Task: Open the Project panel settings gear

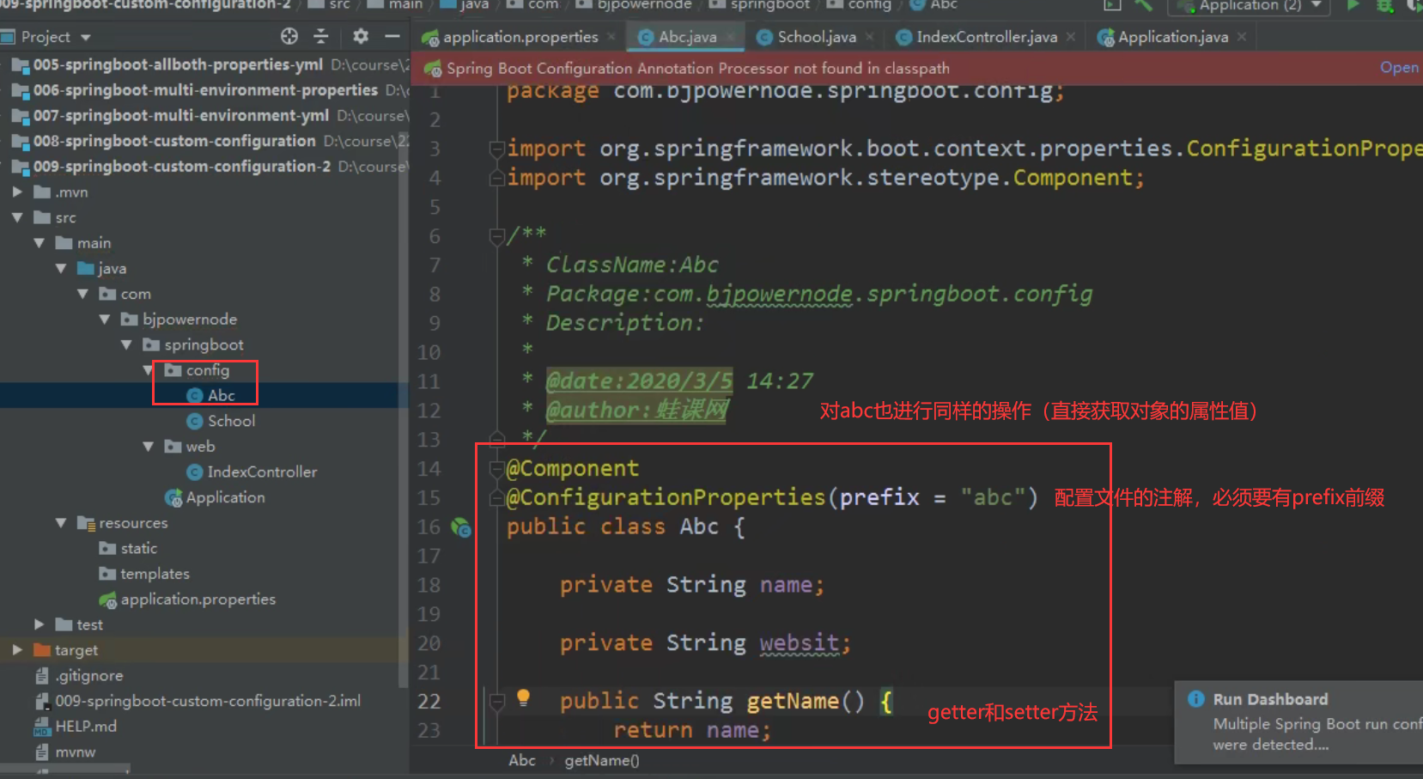Action: point(361,36)
